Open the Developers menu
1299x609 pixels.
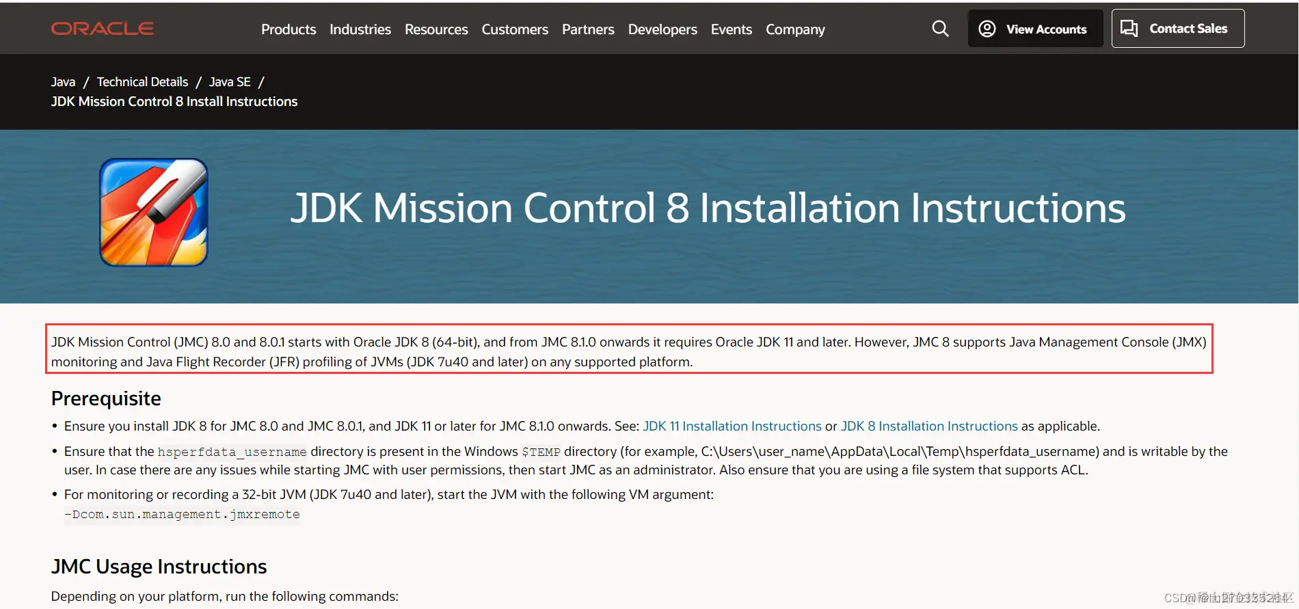tap(662, 29)
